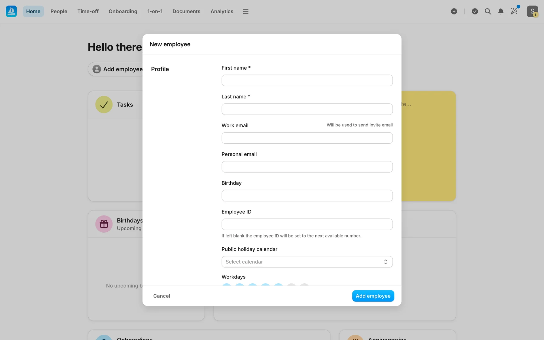Open the checkmark tasks icon in header

(475, 11)
